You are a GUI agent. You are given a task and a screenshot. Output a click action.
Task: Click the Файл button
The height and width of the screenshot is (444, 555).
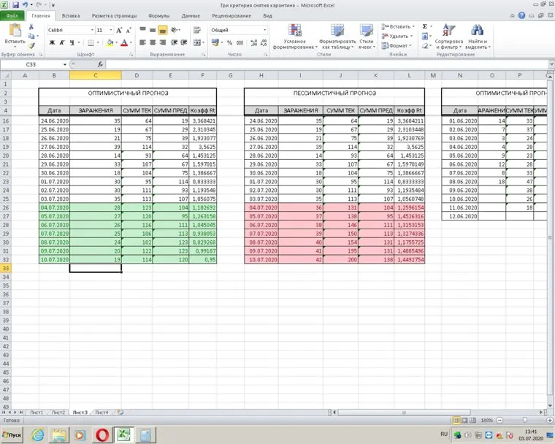click(x=12, y=15)
